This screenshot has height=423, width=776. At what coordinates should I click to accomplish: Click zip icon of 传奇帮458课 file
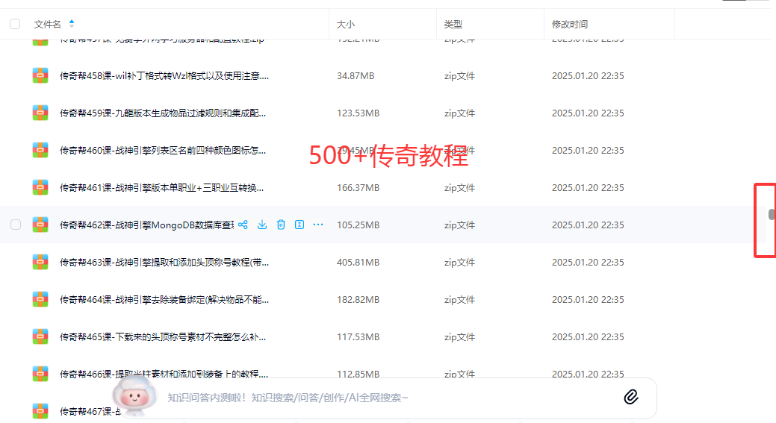click(x=40, y=75)
